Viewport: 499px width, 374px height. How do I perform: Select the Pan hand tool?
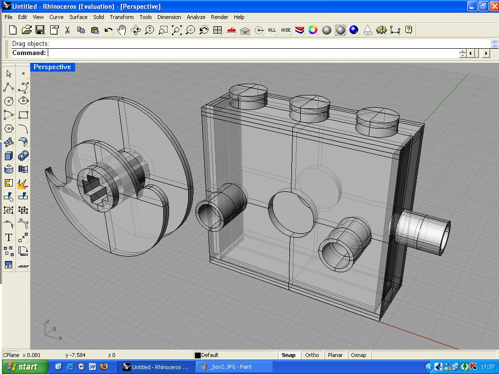122,30
